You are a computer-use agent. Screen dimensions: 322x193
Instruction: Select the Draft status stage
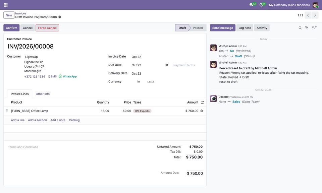[x=182, y=28]
